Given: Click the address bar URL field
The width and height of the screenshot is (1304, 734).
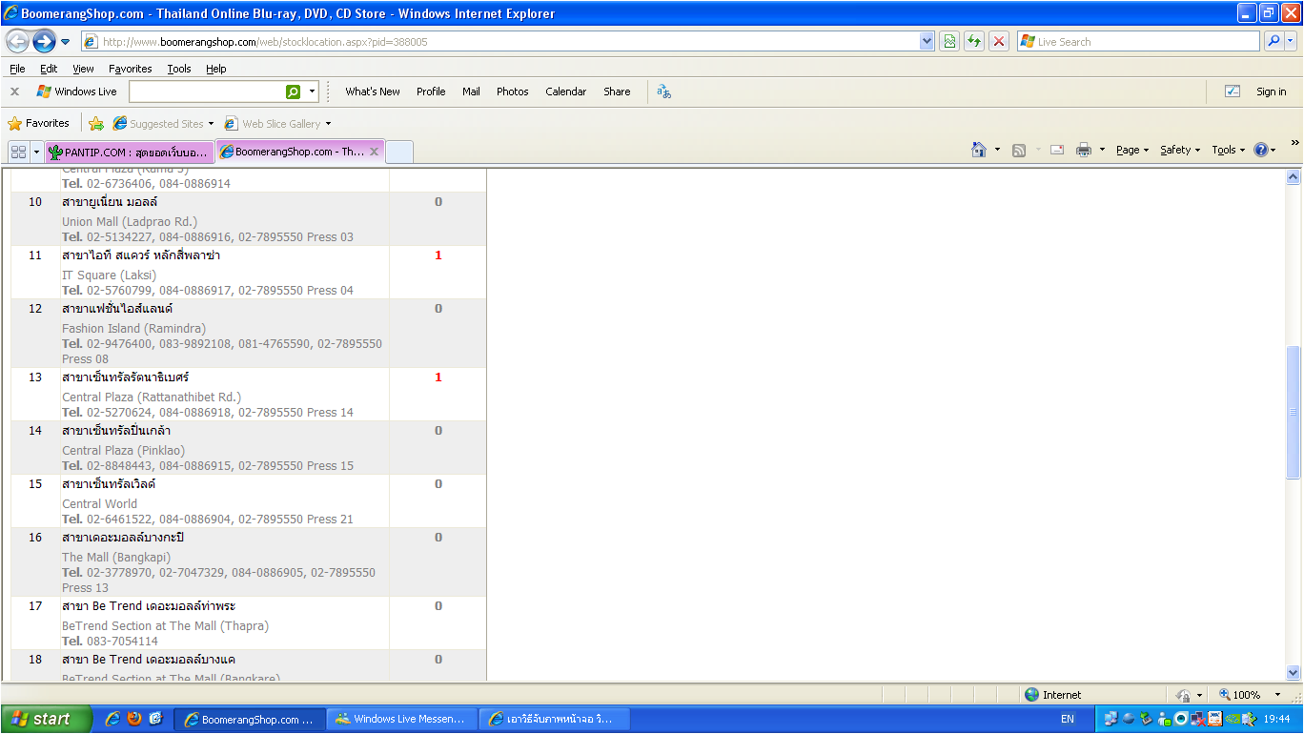Looking at the screenshot, I should coord(500,42).
